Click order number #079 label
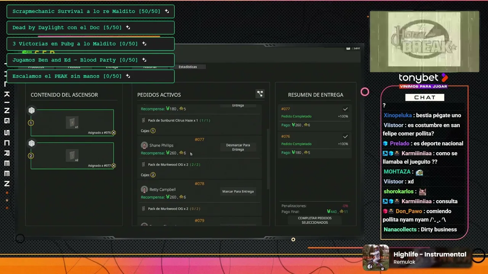 click(x=199, y=220)
